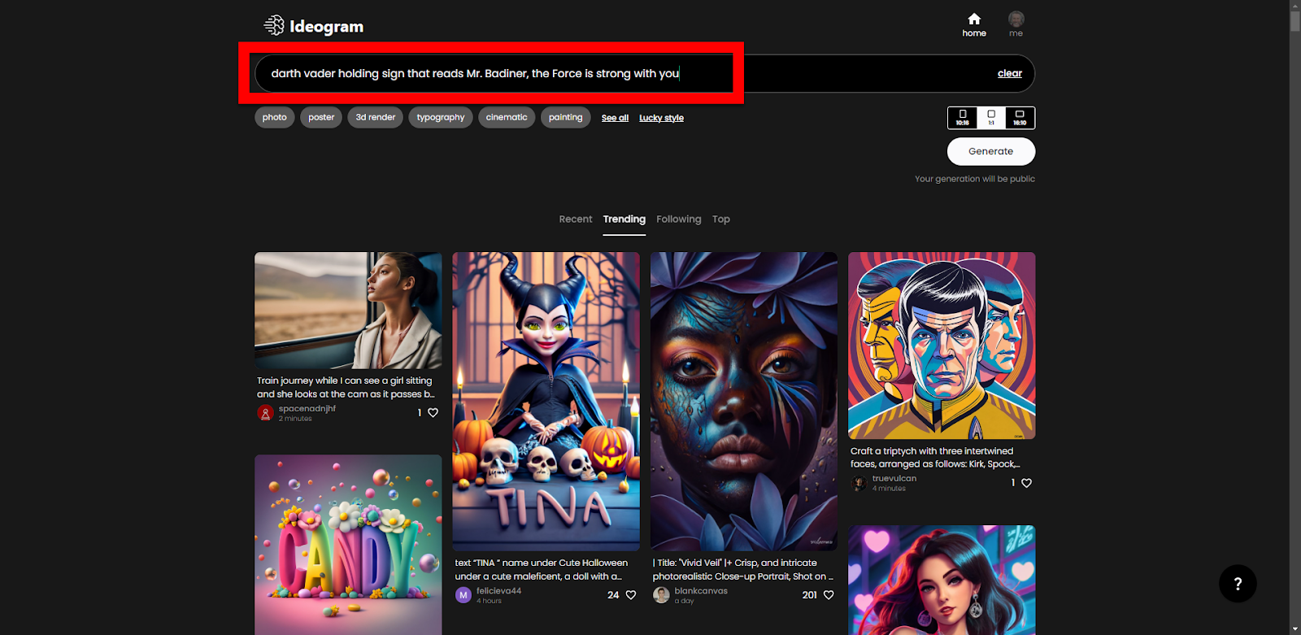Open the blankcanvas username link
1301x635 pixels.
click(x=701, y=590)
